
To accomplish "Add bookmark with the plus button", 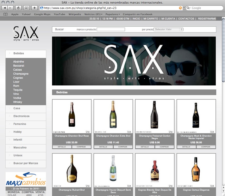I will click(x=34, y=8).
